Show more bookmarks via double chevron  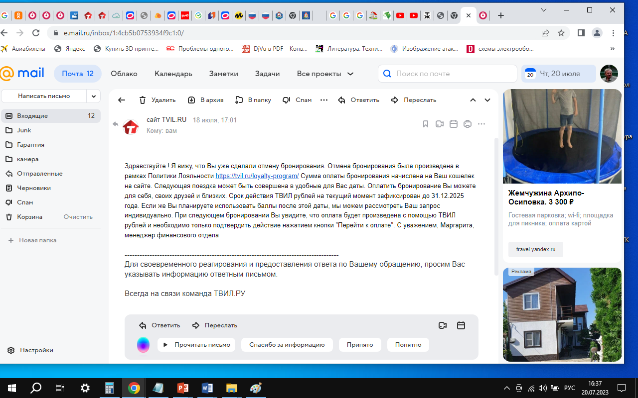613,49
